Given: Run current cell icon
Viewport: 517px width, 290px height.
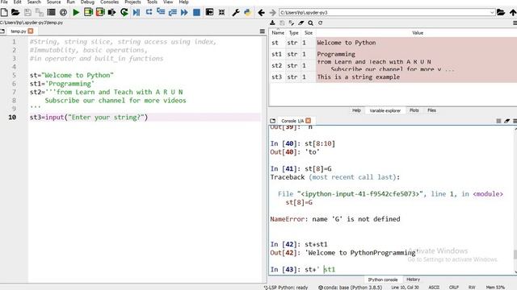Looking at the screenshot, I should 88,13.
